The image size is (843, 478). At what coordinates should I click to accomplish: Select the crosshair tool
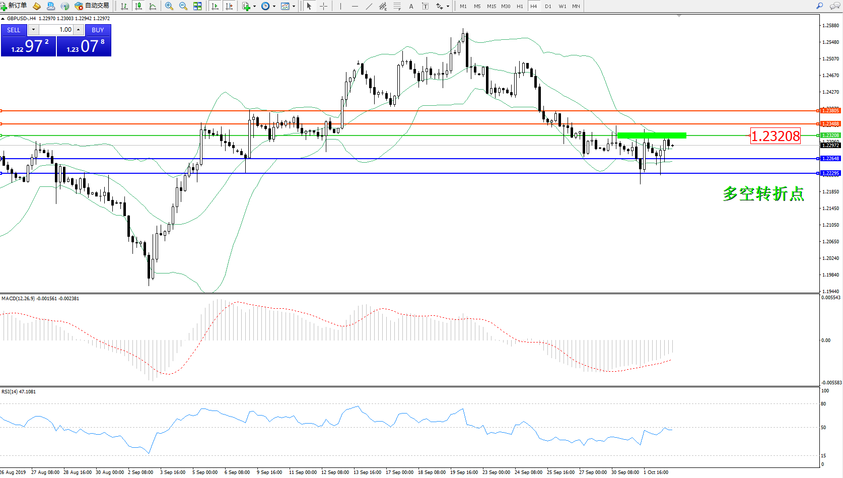click(323, 6)
